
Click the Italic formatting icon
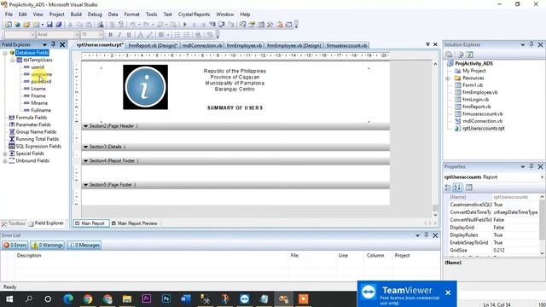click(119, 34)
